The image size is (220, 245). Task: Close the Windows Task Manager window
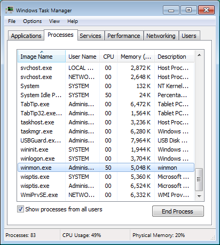206,10
